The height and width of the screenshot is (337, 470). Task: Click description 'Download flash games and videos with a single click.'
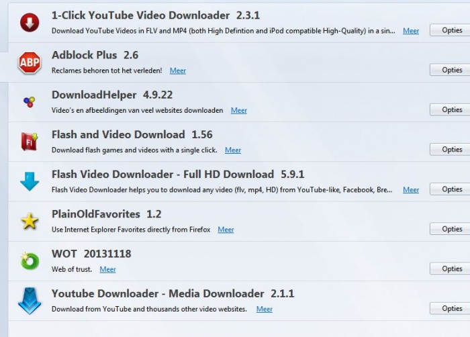[134, 150]
